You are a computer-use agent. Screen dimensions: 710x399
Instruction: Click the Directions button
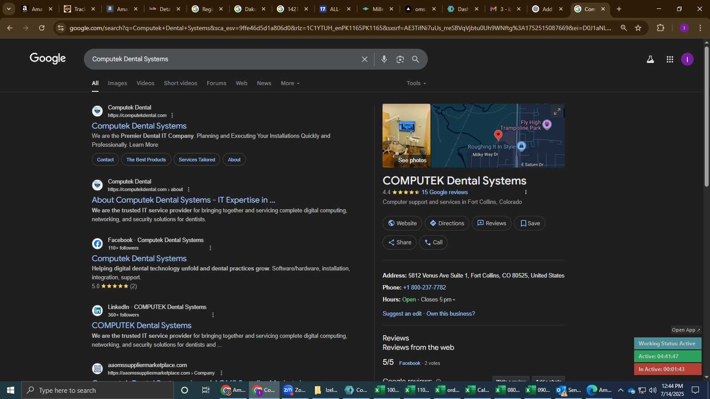[x=447, y=223]
